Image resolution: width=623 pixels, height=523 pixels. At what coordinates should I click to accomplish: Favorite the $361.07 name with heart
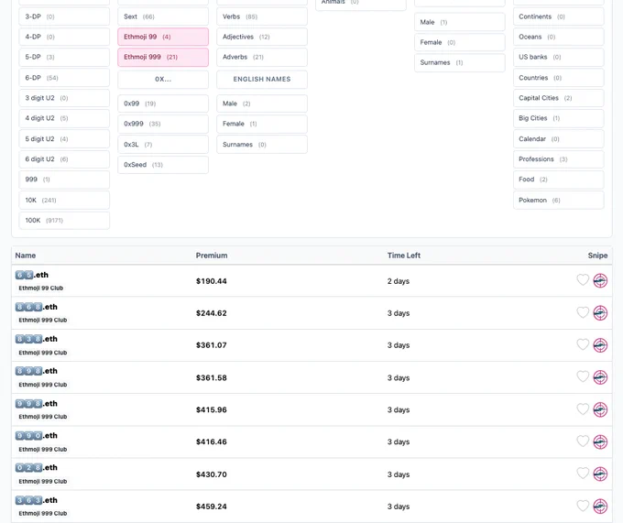pyautogui.click(x=583, y=344)
